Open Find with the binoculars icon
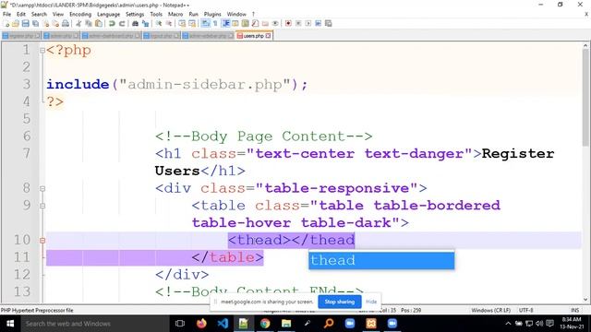The height and width of the screenshot is (332, 591). [x=135, y=23]
